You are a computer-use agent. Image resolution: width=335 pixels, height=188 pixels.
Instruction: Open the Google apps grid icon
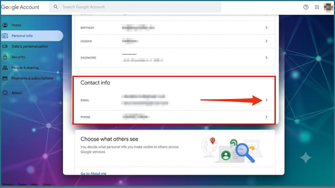(x=317, y=7)
